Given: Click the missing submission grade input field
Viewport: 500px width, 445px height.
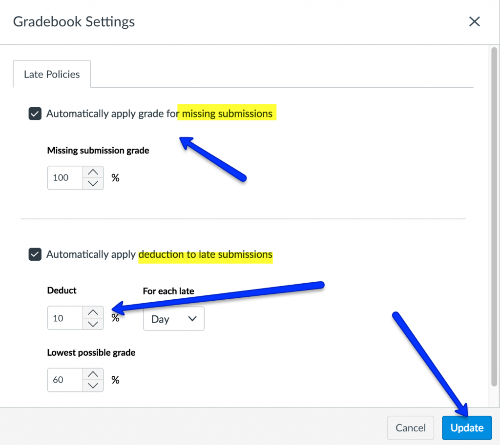Looking at the screenshot, I should click(65, 178).
